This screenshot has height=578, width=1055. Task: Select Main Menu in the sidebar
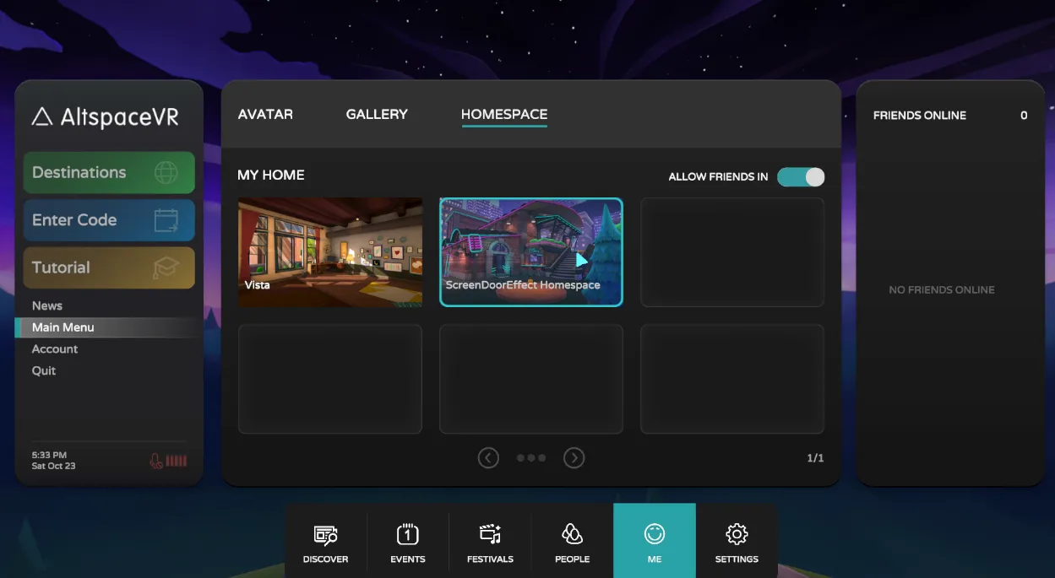click(x=108, y=327)
